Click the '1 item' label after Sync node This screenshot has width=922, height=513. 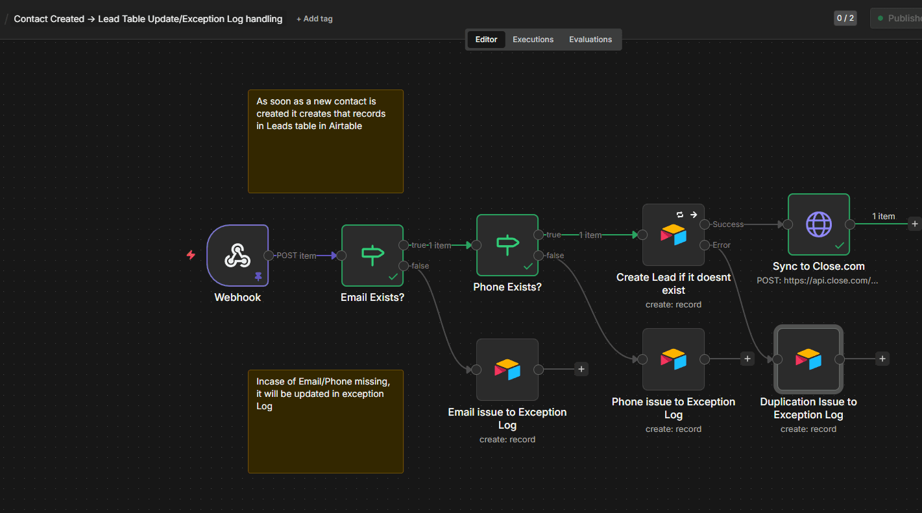[x=883, y=217]
